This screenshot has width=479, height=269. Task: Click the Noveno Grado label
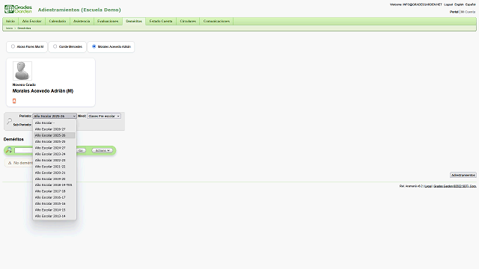[x=24, y=84]
